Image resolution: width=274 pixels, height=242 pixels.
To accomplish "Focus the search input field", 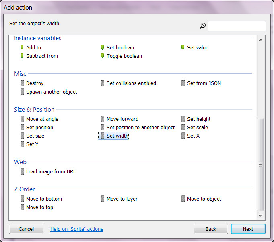I will 237,26.
